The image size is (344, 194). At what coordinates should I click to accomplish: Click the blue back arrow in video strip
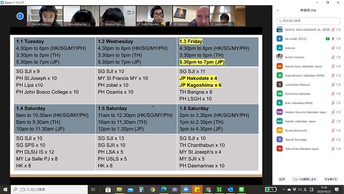20,16
